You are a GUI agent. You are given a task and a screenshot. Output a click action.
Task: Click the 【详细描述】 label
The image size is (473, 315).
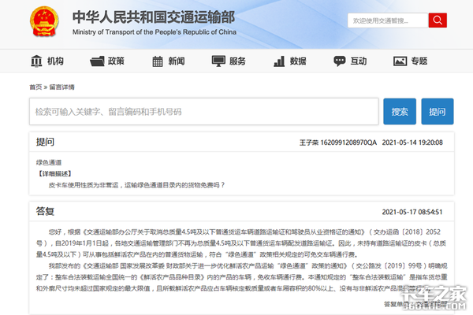click(54, 173)
